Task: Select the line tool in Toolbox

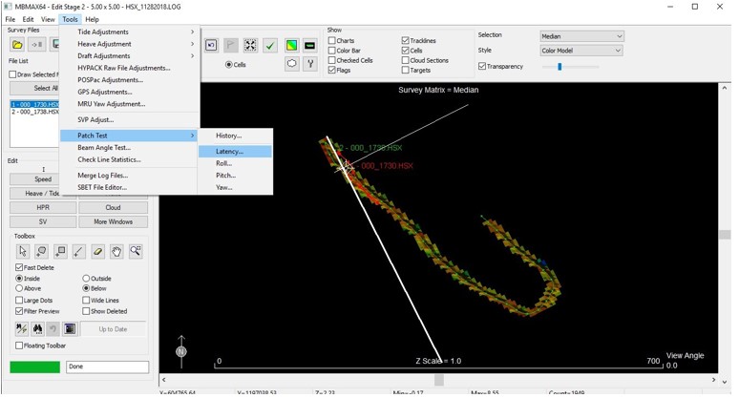Action: point(79,252)
